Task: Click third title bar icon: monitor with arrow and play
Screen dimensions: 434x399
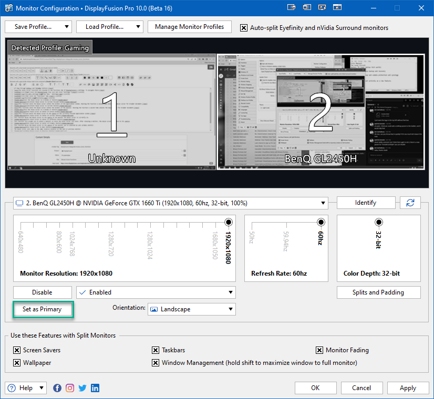Action: pyautogui.click(x=322, y=7)
